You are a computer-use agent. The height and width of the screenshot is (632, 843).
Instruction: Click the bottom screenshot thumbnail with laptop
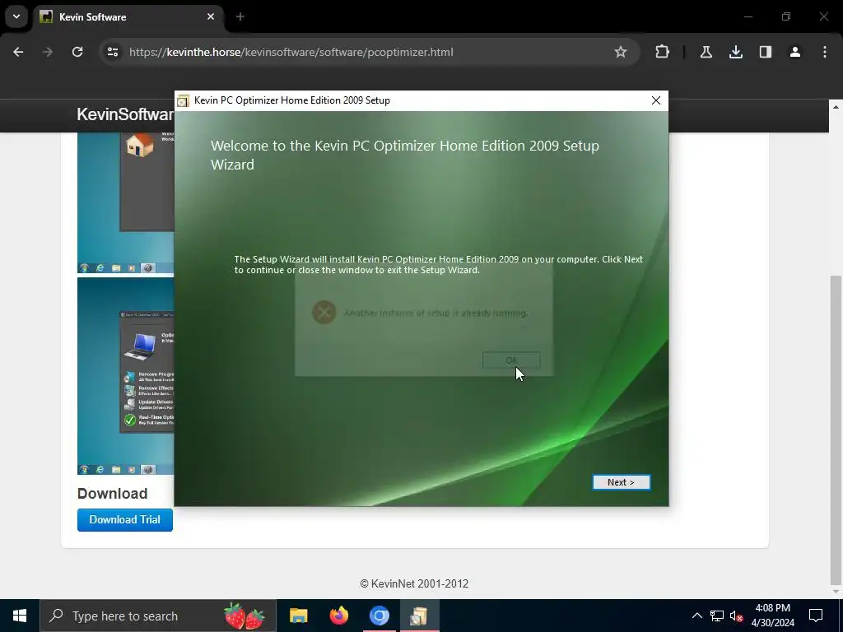[x=126, y=376]
